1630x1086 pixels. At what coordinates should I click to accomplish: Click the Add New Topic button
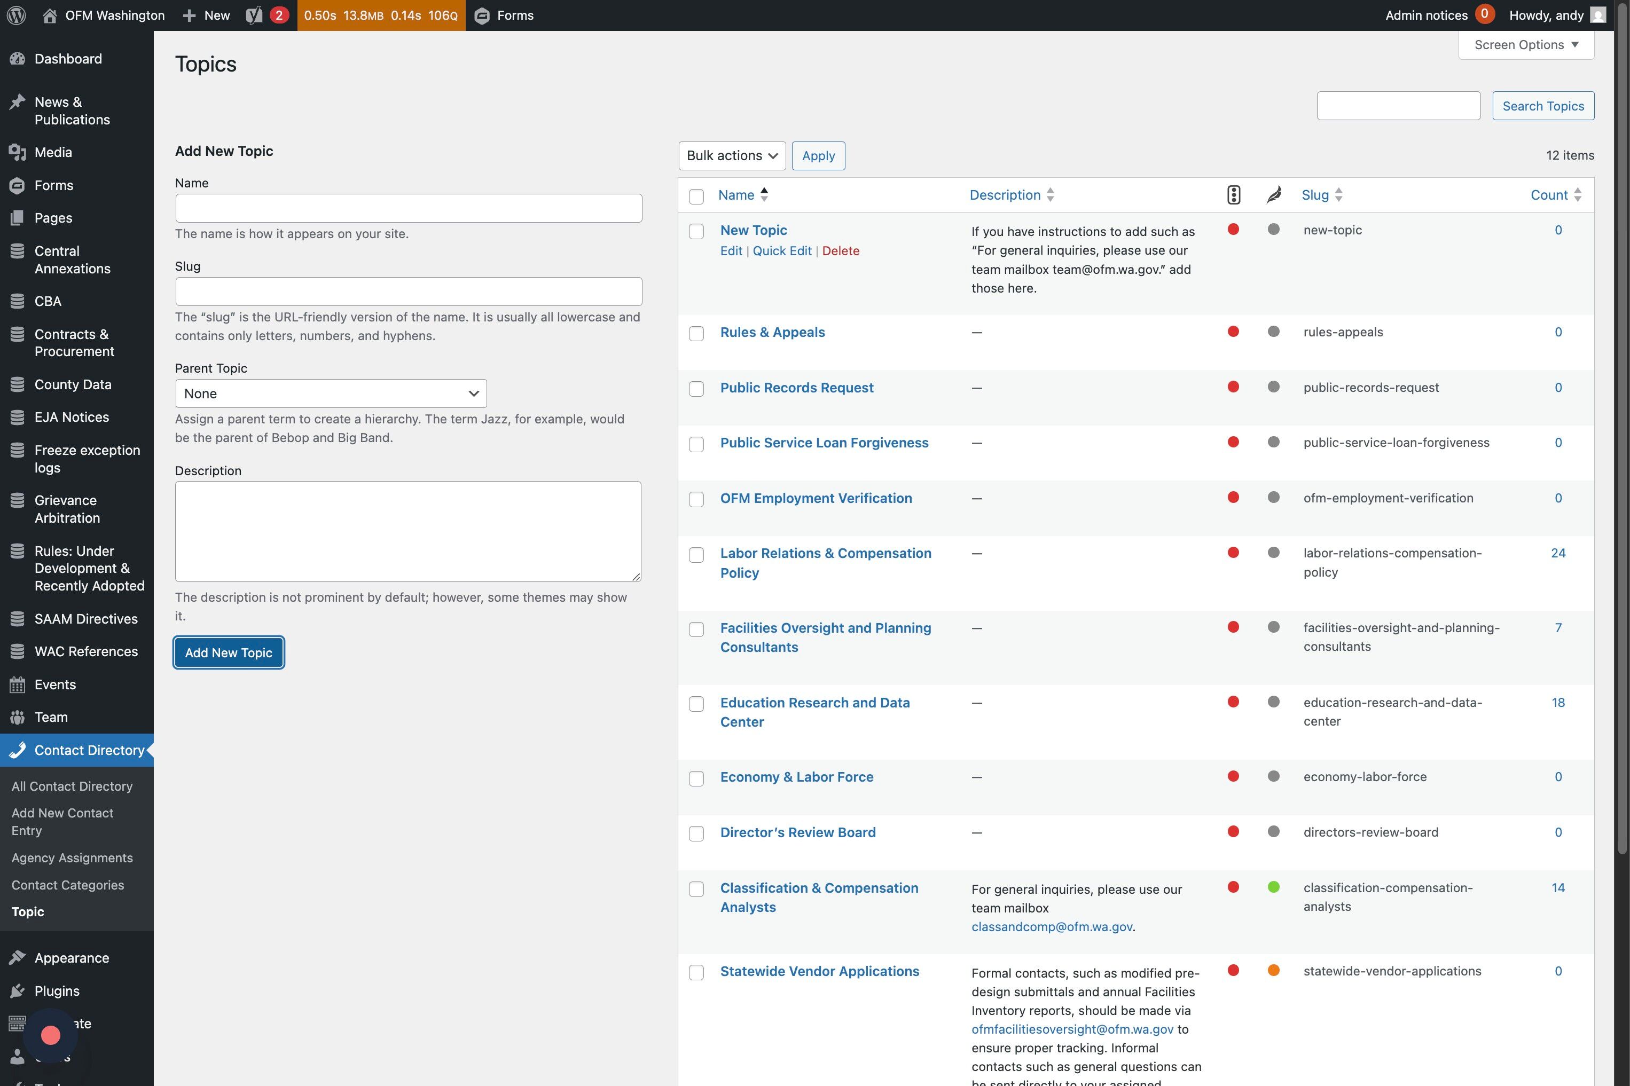tap(229, 652)
